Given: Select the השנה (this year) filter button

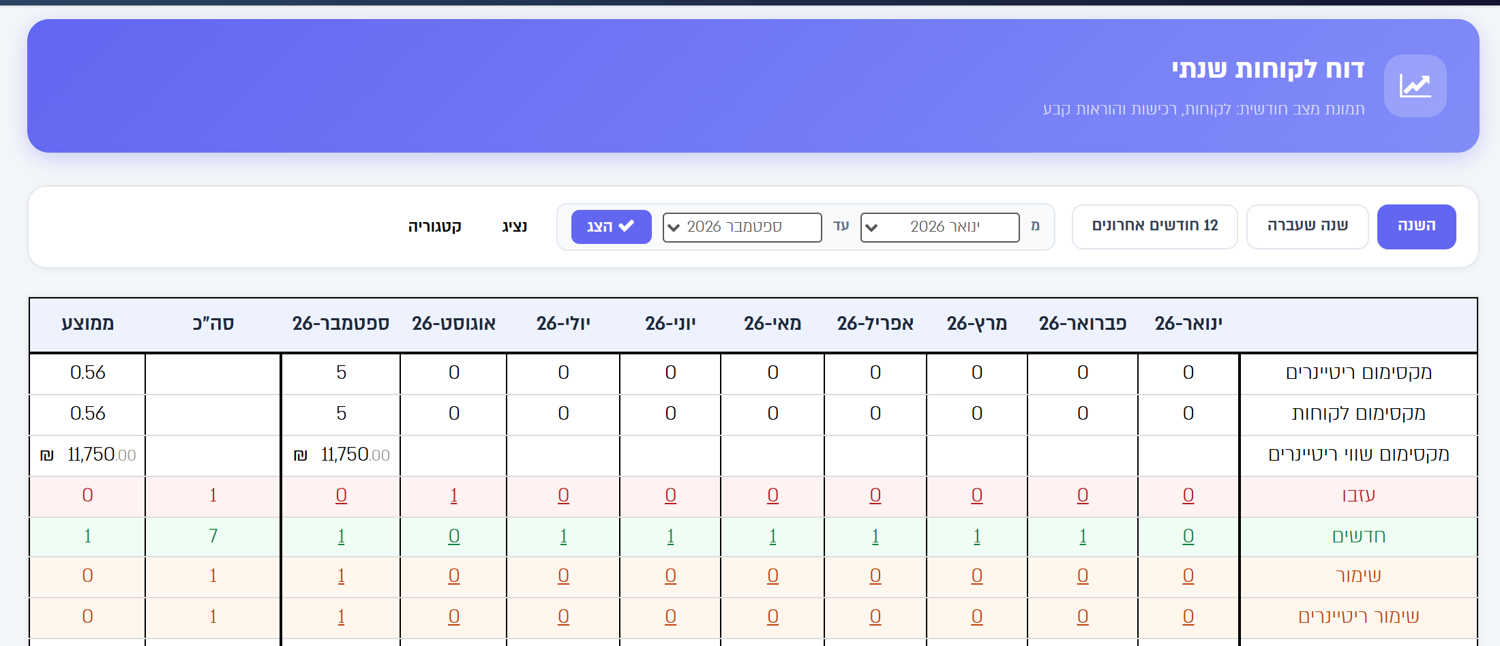Looking at the screenshot, I should [1416, 226].
